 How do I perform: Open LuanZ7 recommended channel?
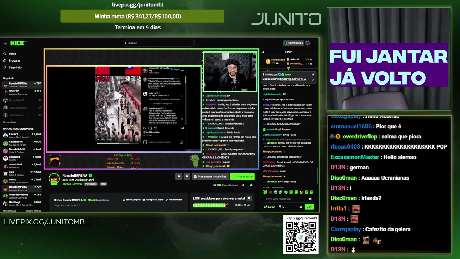(x=22, y=135)
